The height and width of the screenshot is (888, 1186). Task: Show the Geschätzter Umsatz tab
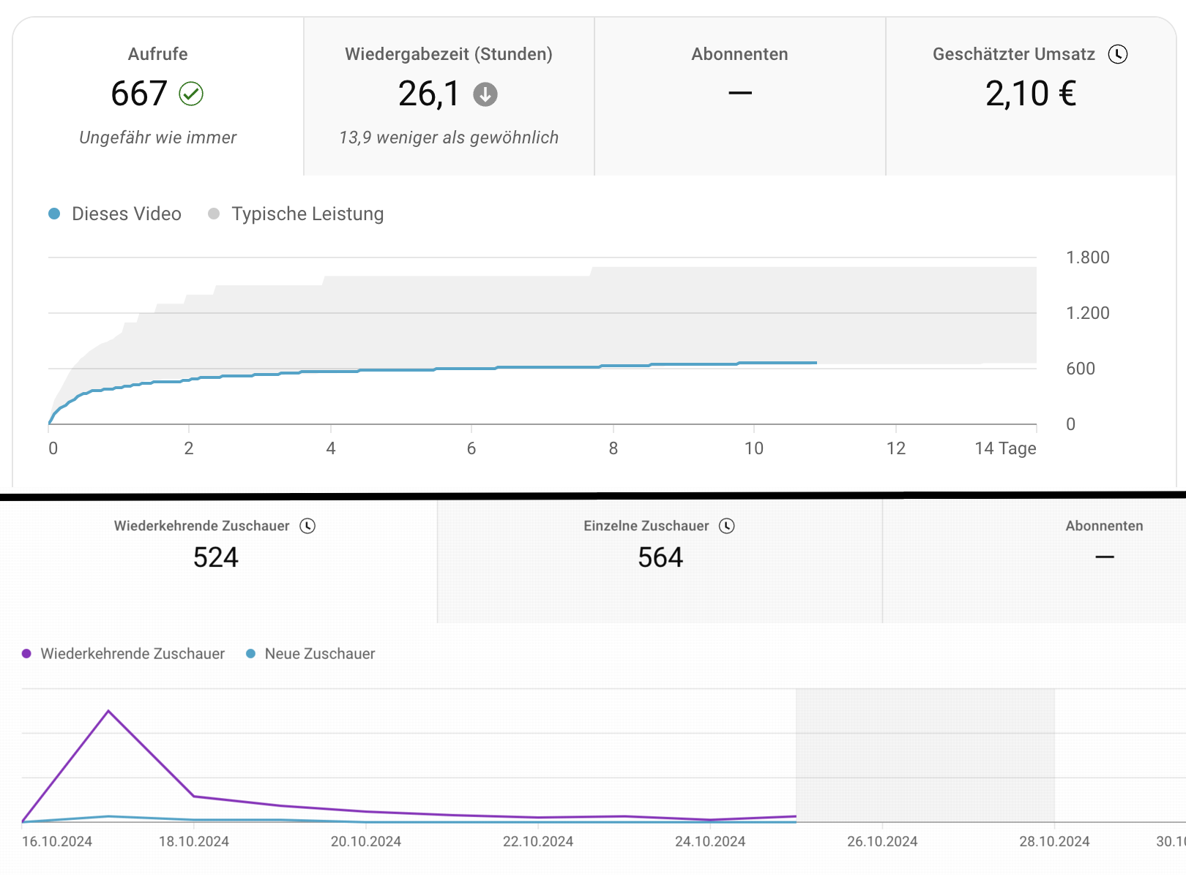[1030, 95]
